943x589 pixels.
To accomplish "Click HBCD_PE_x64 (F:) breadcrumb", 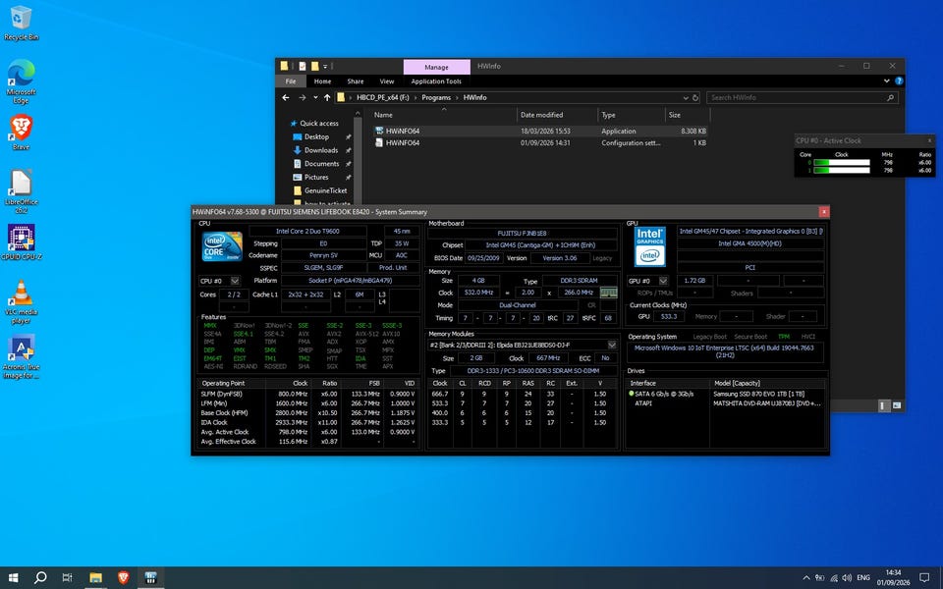I will tap(382, 97).
